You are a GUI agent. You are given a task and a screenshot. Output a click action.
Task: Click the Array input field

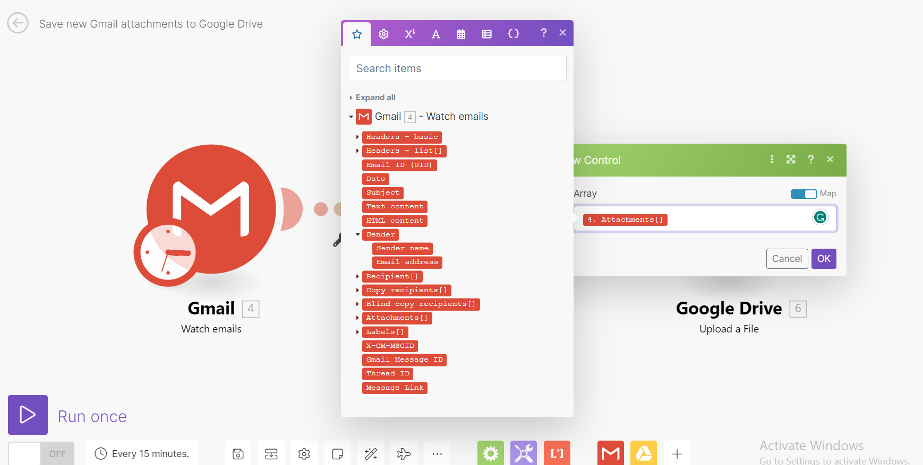point(705,218)
